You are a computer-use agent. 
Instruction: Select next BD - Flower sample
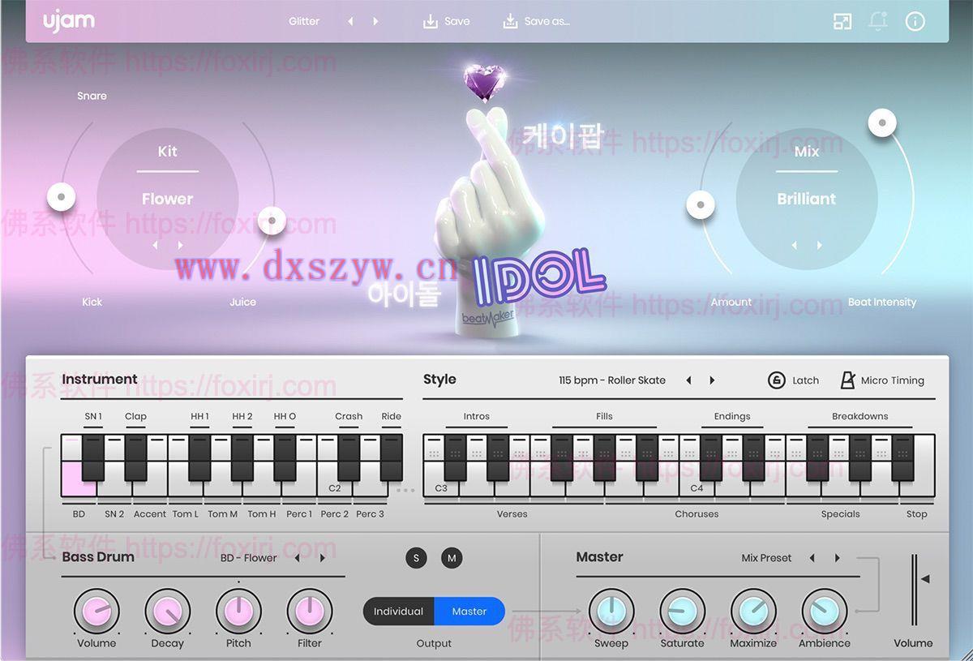[x=323, y=558]
